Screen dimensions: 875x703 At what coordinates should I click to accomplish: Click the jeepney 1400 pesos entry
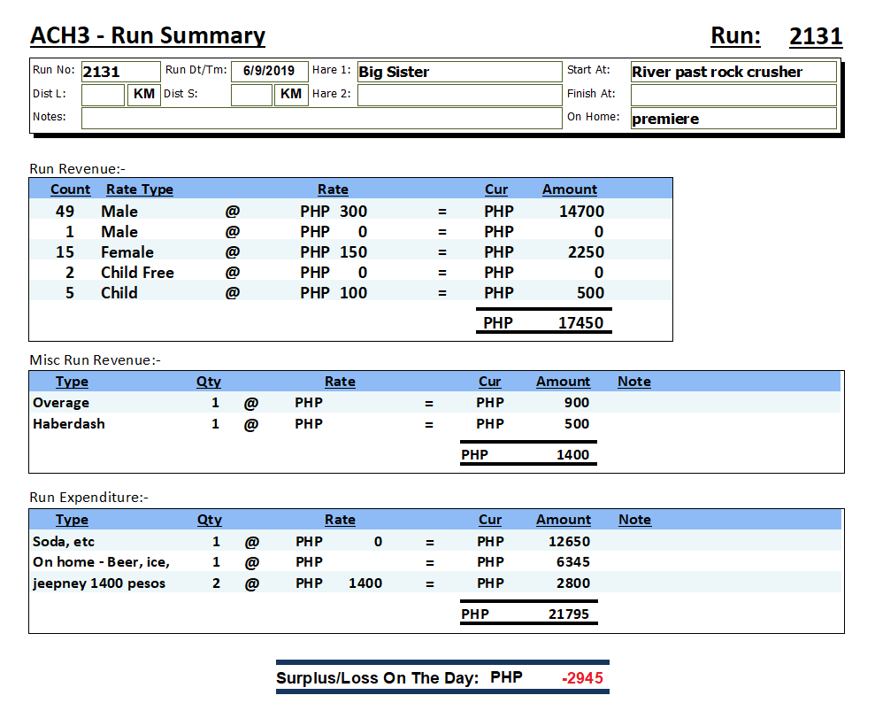point(99,583)
